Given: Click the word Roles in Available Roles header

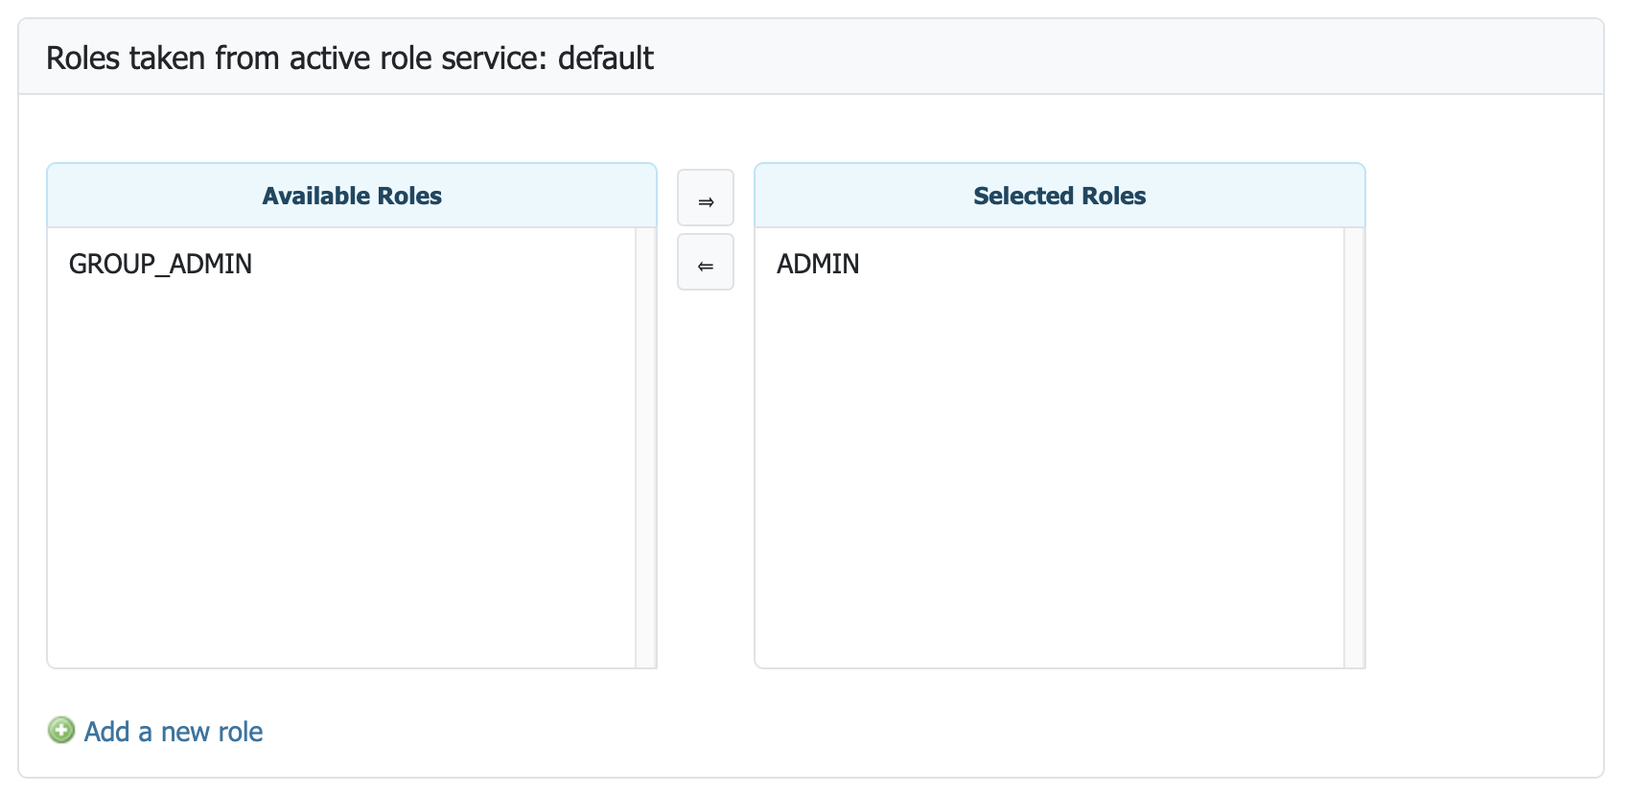Looking at the screenshot, I should pos(409,196).
